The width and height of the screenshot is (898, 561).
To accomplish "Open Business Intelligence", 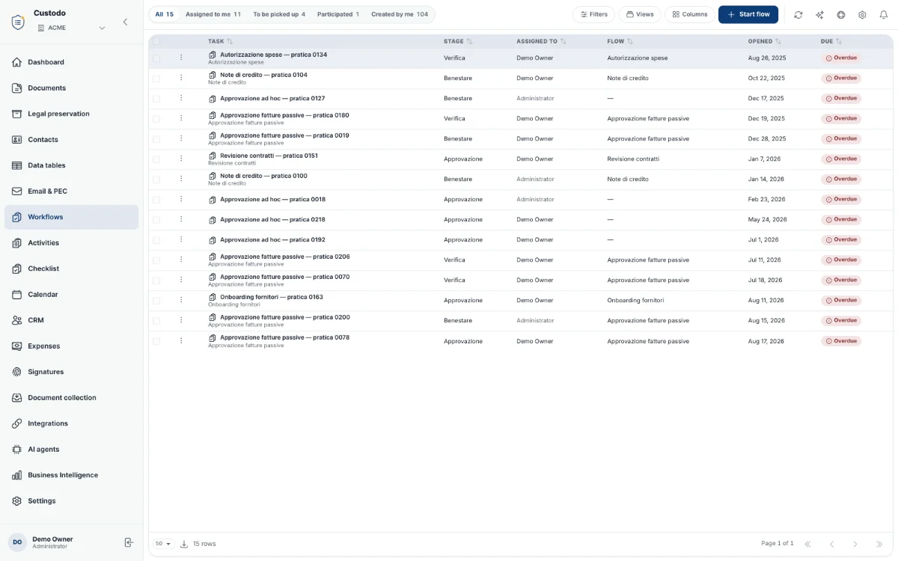I will coord(71,475).
